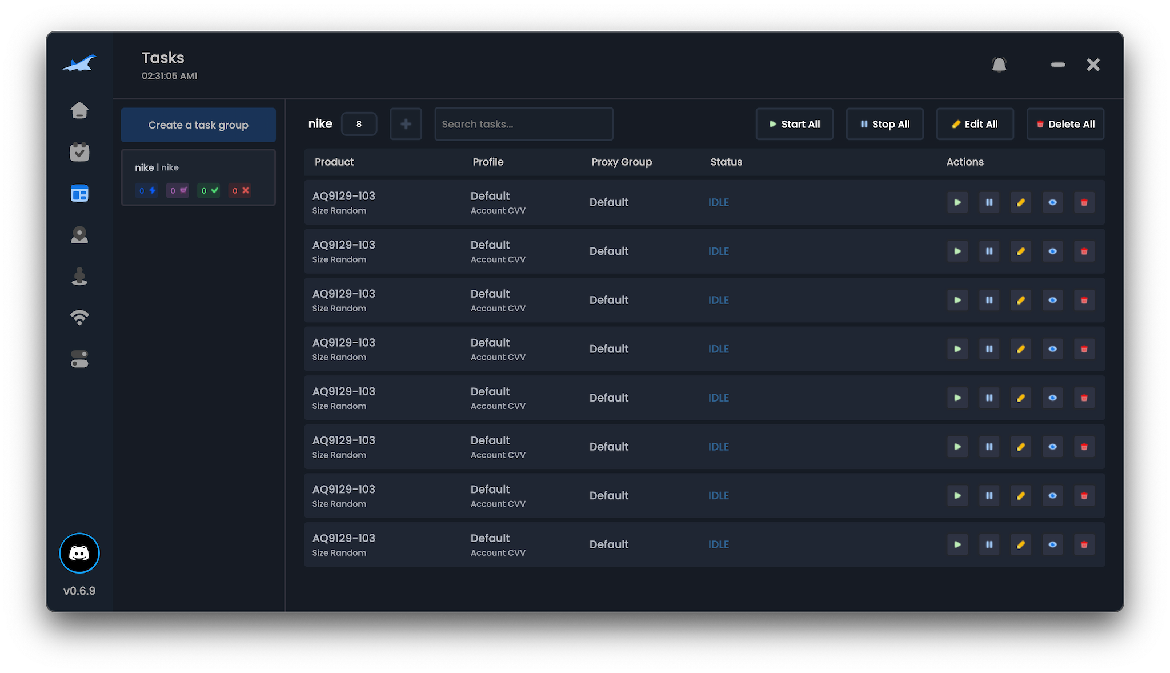Open notifications via the bell icon
Screen dimensions: 1170x673
[999, 65]
